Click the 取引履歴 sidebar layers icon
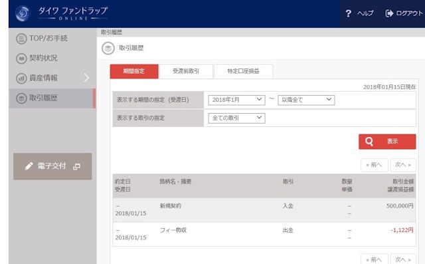 point(21,98)
